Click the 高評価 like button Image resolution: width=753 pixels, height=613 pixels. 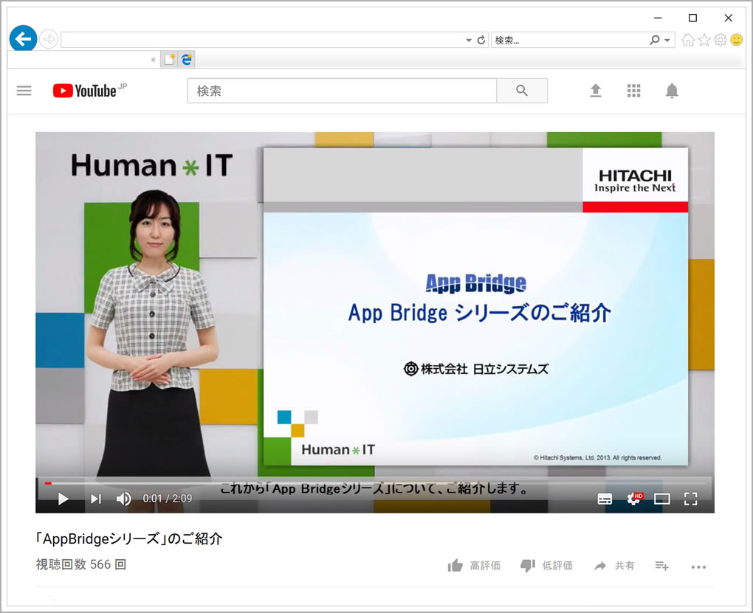tap(474, 566)
